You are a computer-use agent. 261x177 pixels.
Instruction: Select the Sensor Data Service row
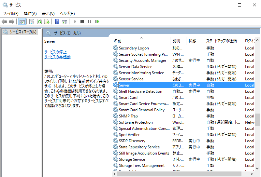click(183, 66)
